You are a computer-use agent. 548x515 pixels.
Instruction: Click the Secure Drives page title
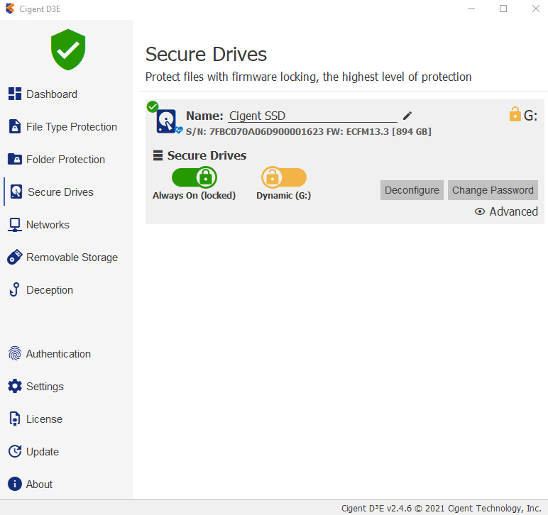(206, 54)
